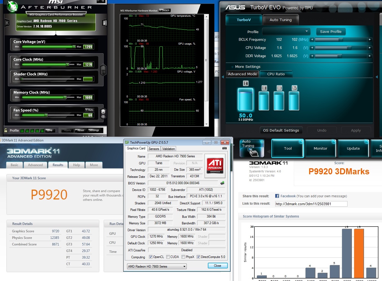Click the core I ratio bar showing 50.0
This screenshot has width=382, height=281.
pos(246,99)
